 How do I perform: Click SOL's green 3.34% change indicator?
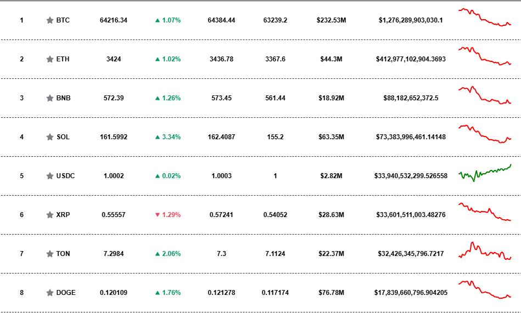pos(167,137)
